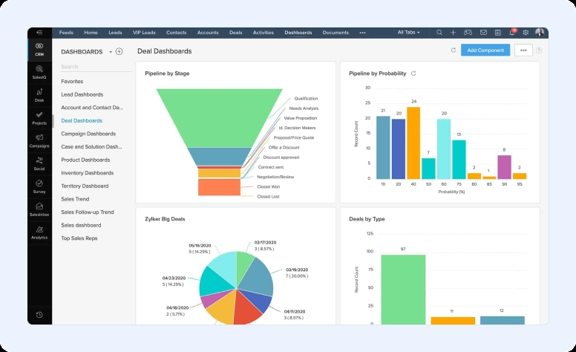Click the dashboards Search field
The height and width of the screenshot is (352, 576).
[91, 67]
